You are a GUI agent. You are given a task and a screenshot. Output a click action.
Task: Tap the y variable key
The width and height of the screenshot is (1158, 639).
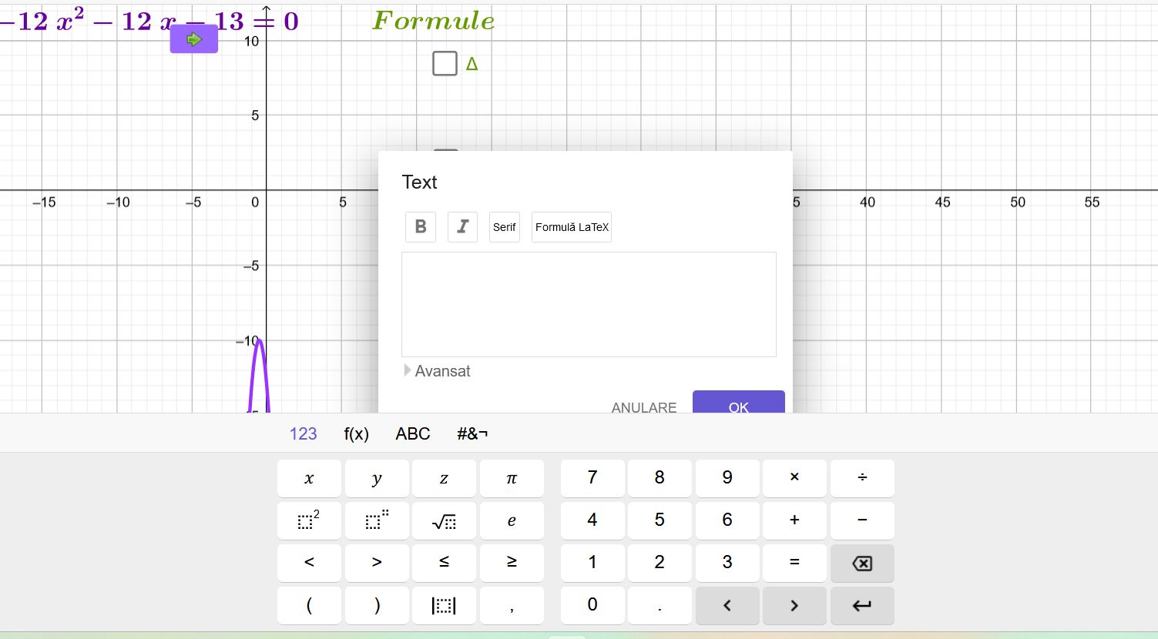coord(377,478)
